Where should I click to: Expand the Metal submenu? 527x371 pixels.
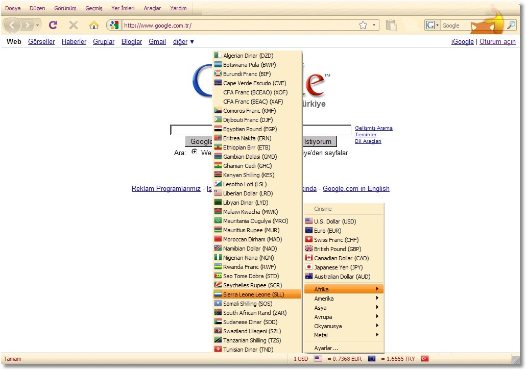click(344, 335)
